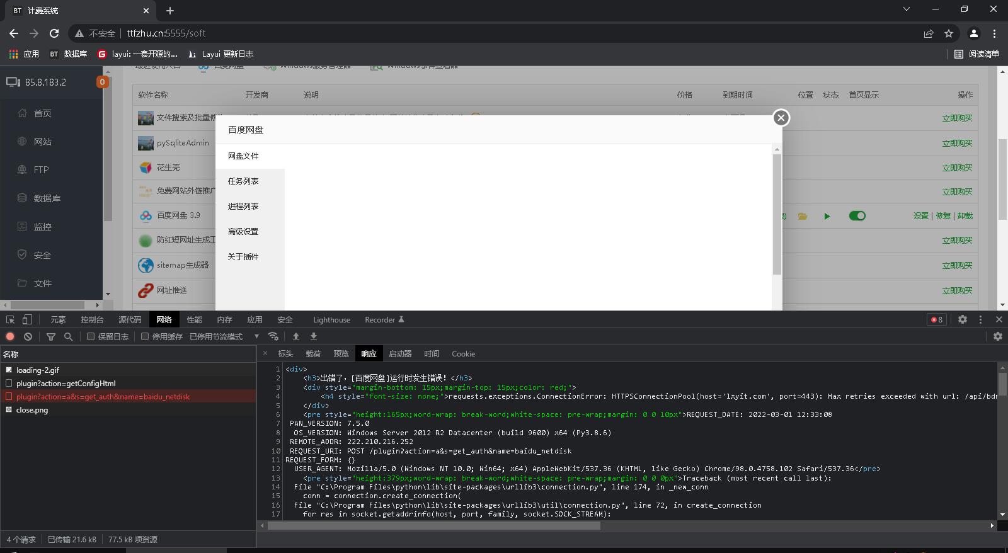Close the 百度网盘 dialog with round X

[x=781, y=118]
